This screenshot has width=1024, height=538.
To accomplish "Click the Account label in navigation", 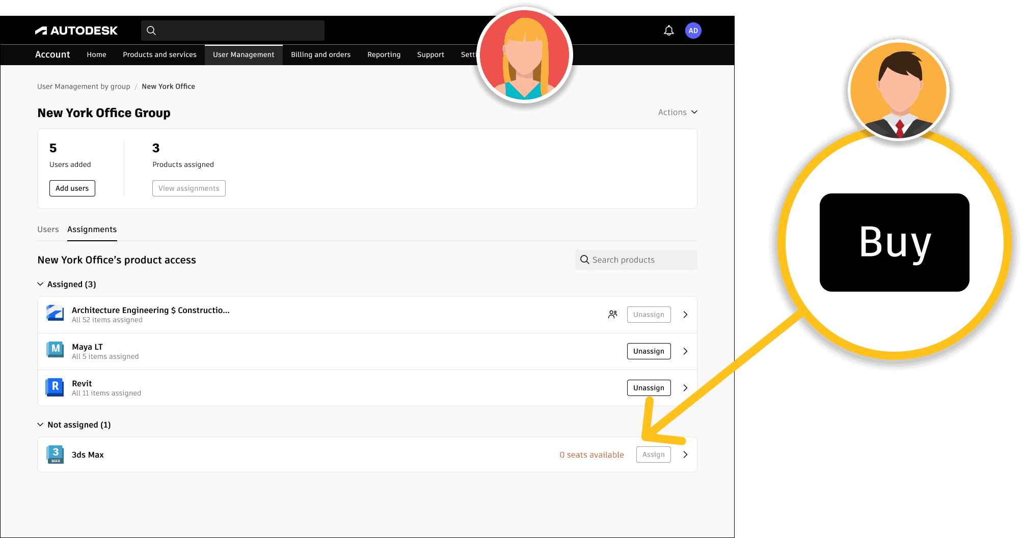I will 52,54.
